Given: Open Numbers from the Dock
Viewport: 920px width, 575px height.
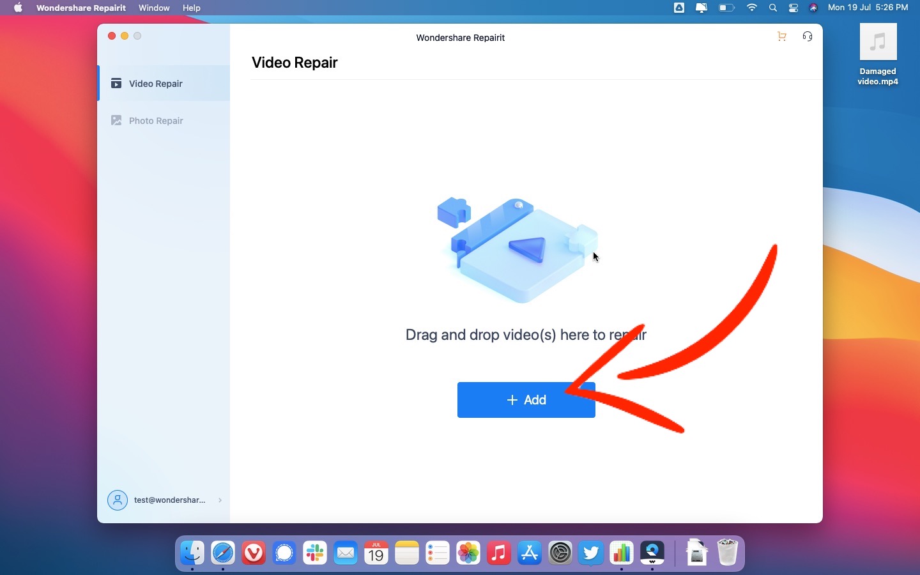Looking at the screenshot, I should [622, 553].
